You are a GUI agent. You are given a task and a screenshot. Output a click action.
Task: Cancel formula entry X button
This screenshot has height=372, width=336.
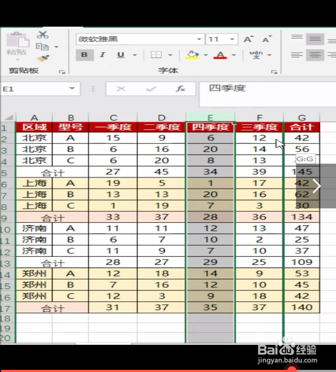tap(121, 88)
